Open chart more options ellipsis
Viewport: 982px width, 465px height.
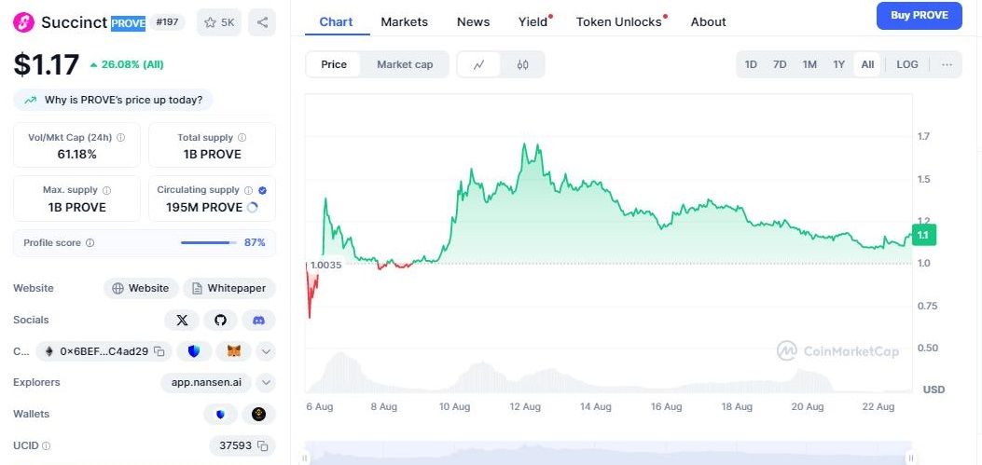click(947, 64)
